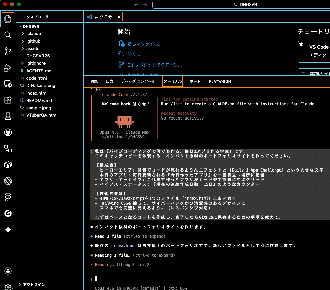Click 新しいファイル... link
The height and width of the screenshot is (290, 330).
point(144,44)
